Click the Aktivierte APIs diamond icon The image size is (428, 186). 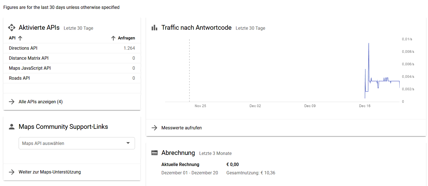[x=12, y=27]
